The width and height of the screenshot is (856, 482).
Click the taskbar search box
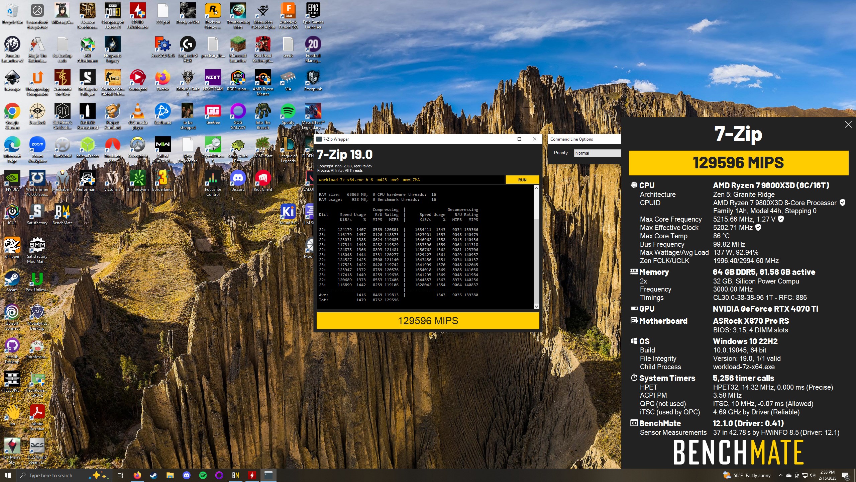coord(64,475)
